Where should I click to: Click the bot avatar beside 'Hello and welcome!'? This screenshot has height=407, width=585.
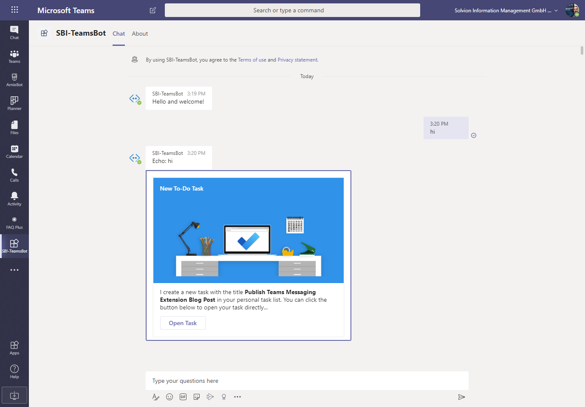[x=135, y=99]
